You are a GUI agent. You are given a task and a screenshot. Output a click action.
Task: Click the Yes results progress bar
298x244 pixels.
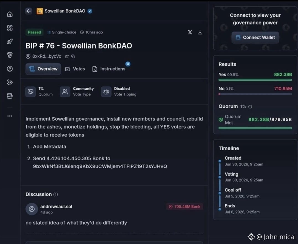(255, 80)
